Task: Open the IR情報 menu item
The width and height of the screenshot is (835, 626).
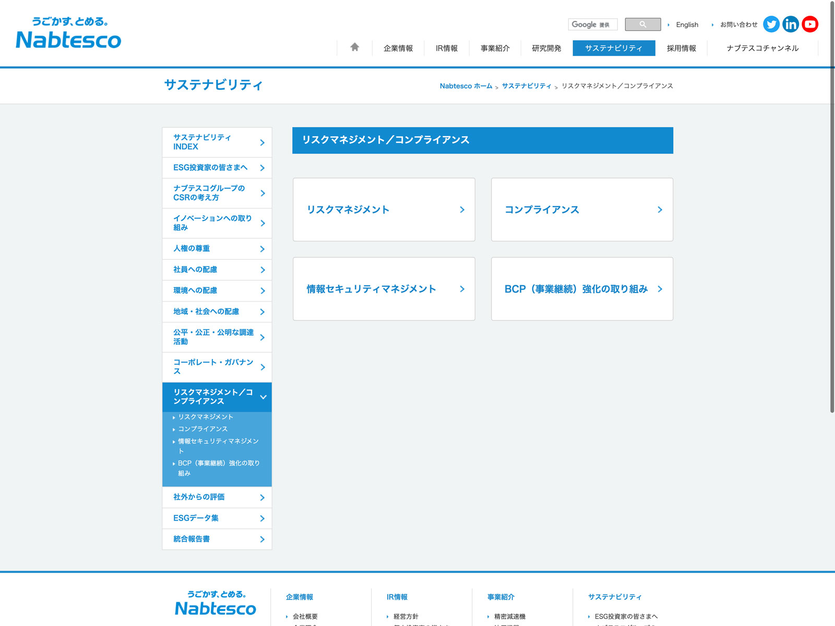Action: coord(447,48)
